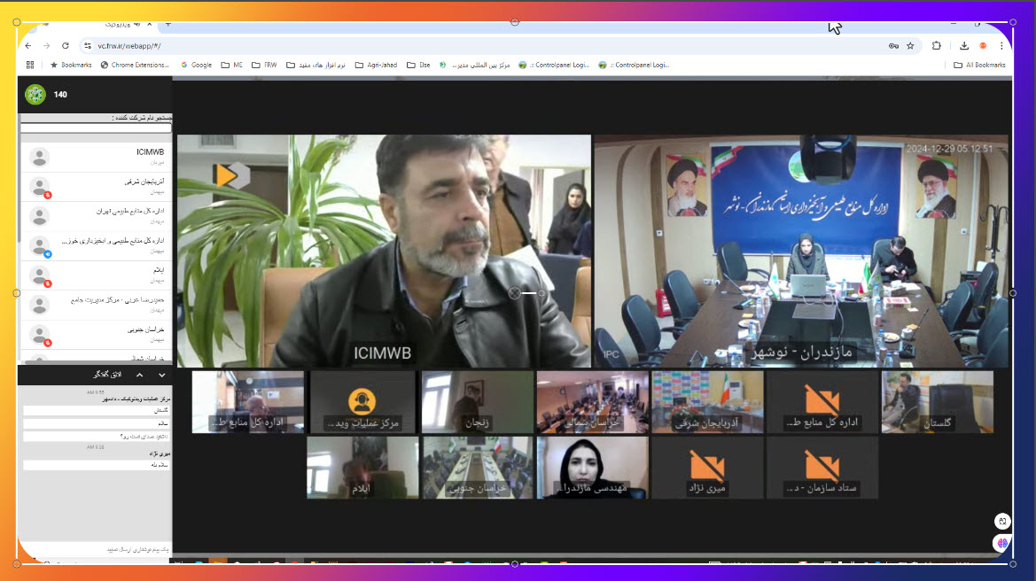1036x581 pixels.
Task: Open Chrome three-dot menu
Action: tap(1001, 45)
